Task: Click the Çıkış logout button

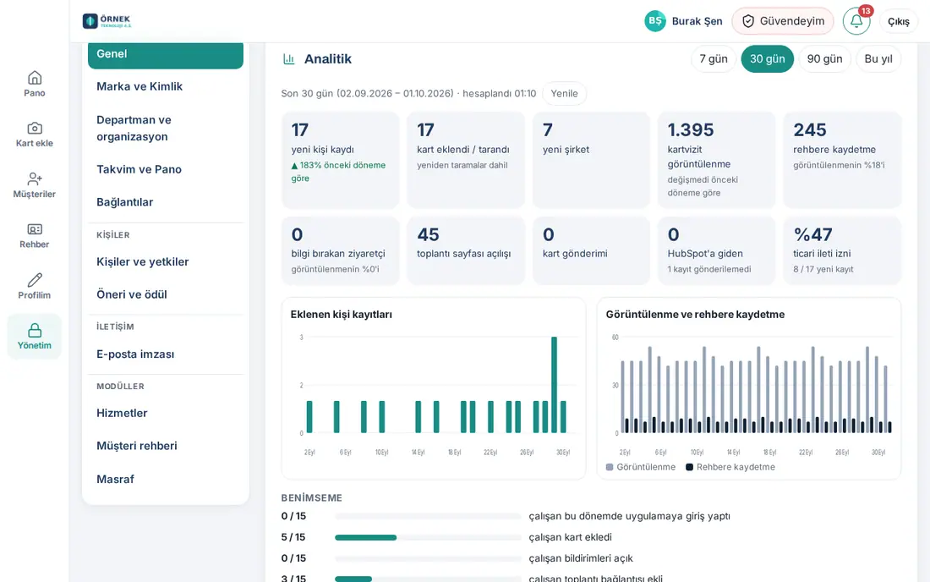Action: pyautogui.click(x=899, y=21)
